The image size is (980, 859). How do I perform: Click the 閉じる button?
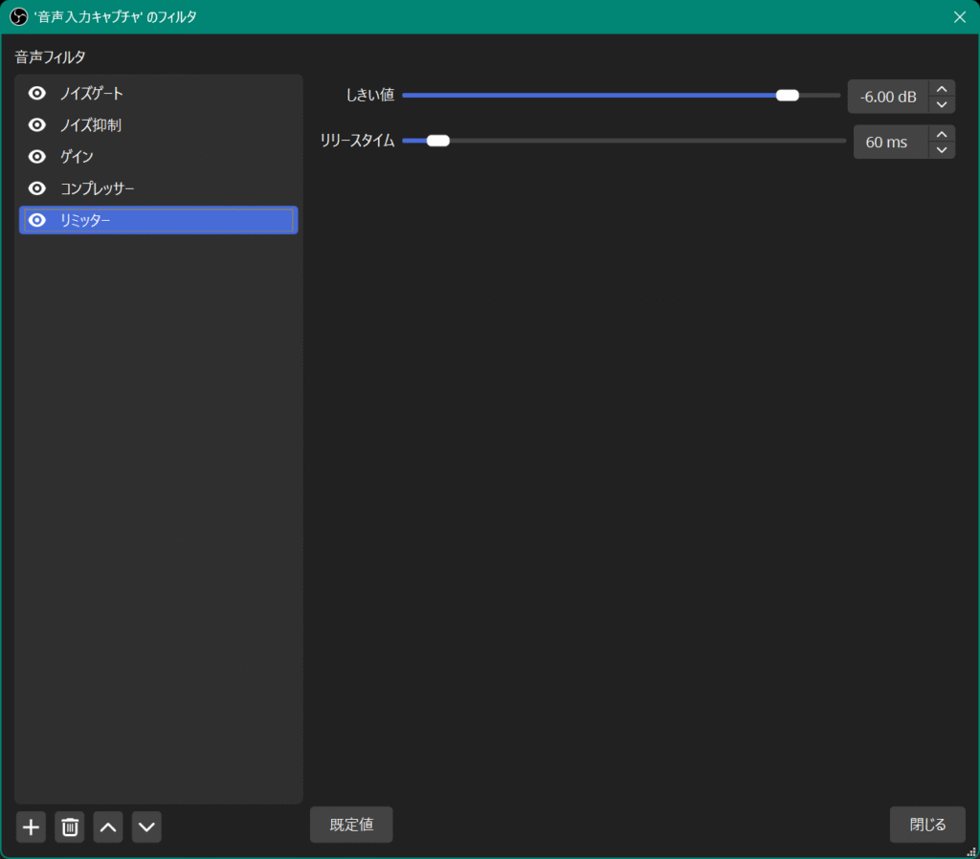(x=927, y=825)
